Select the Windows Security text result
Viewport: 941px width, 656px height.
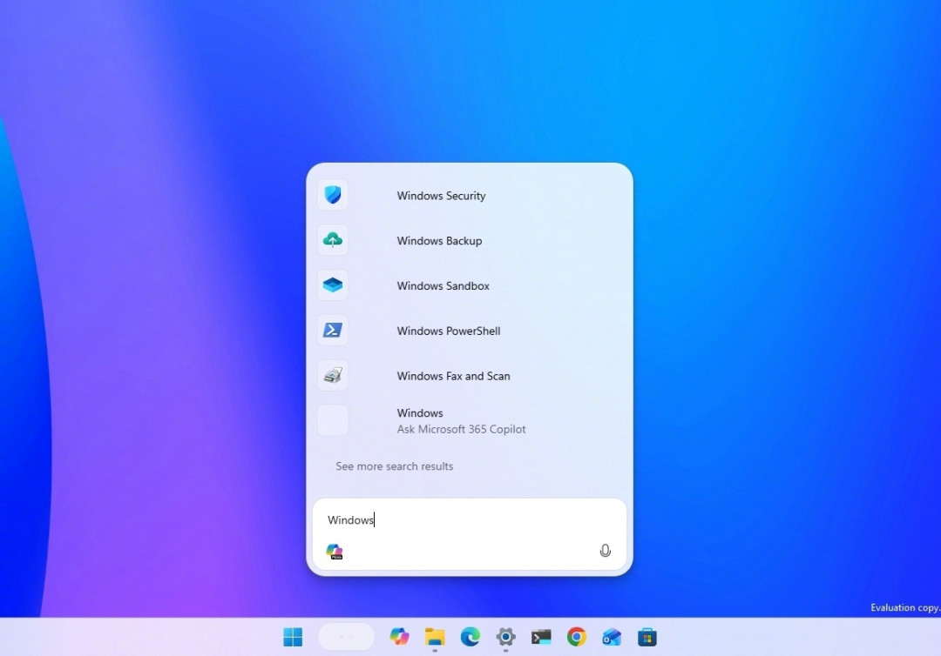(x=441, y=196)
